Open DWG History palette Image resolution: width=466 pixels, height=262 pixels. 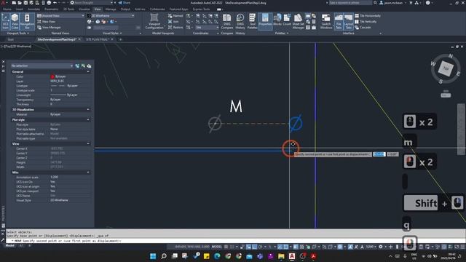(240, 21)
